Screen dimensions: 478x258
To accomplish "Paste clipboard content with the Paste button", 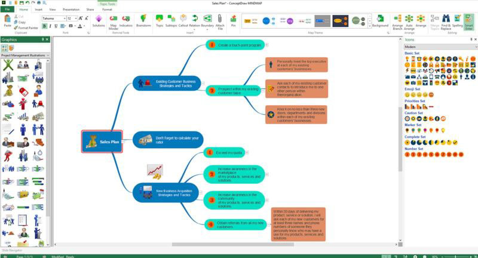I will coord(7,21).
